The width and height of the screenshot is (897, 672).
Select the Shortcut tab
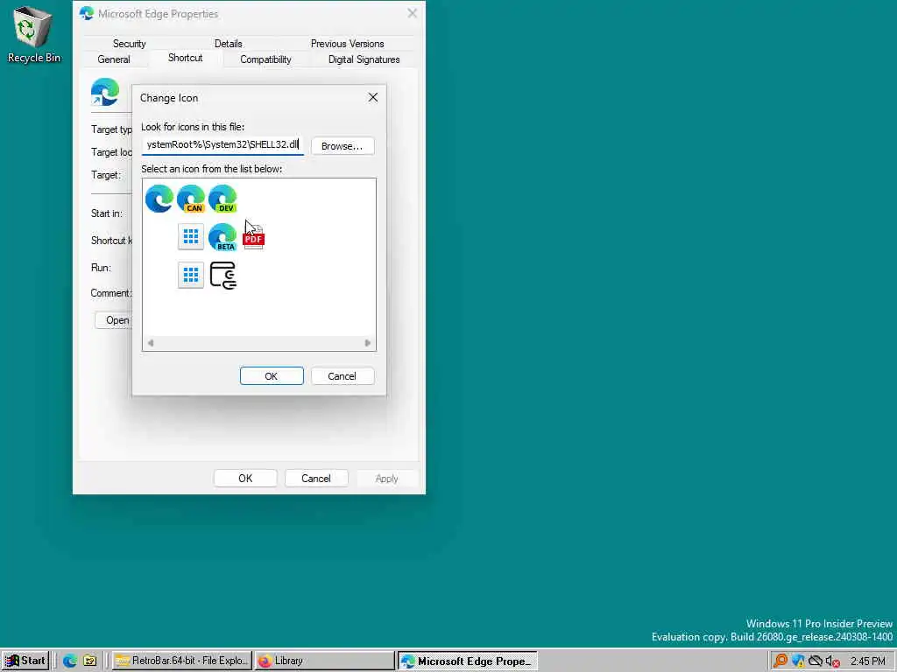pos(186,58)
